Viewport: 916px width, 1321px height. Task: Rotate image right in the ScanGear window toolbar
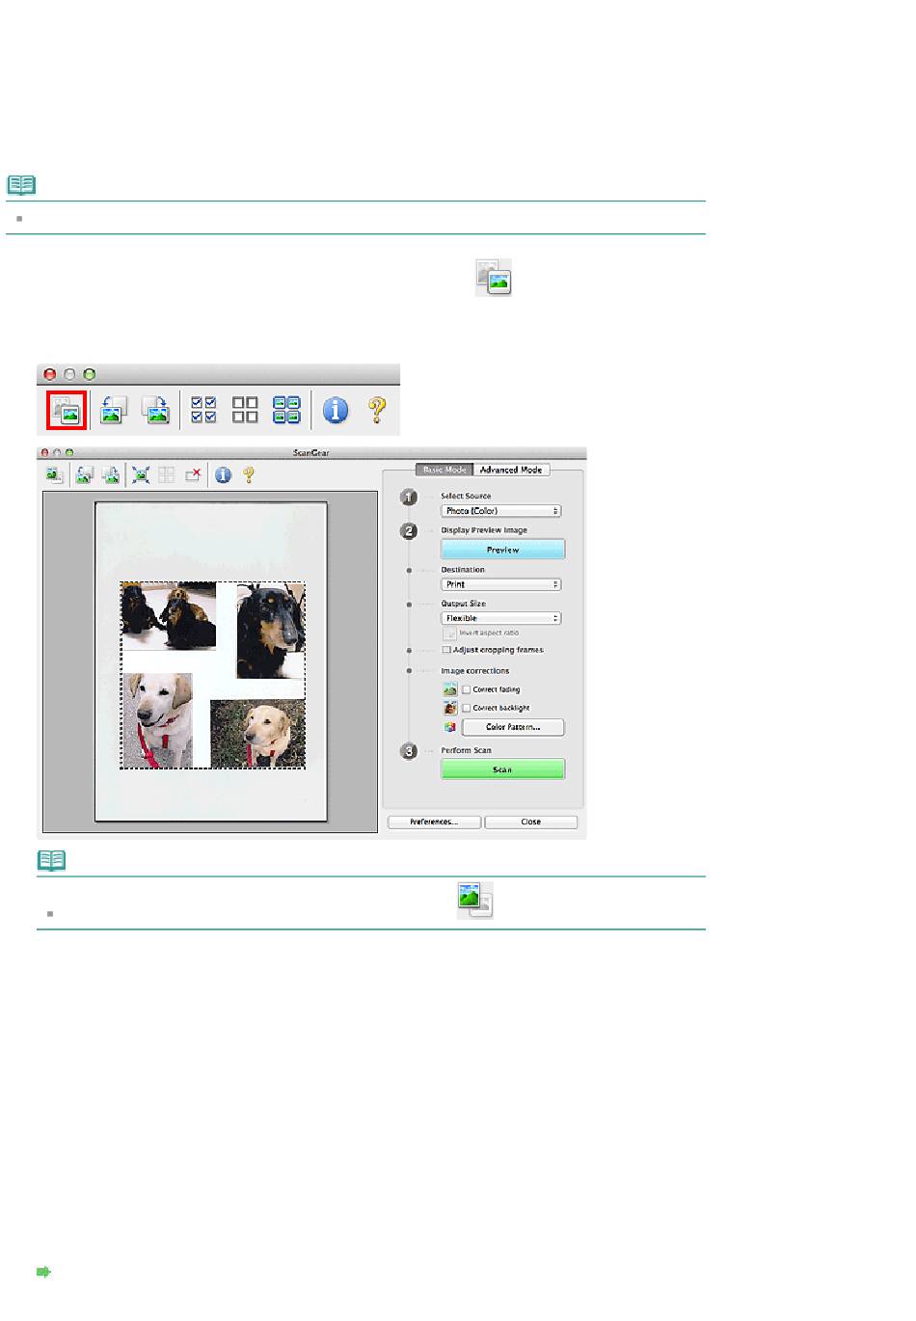pyautogui.click(x=111, y=474)
